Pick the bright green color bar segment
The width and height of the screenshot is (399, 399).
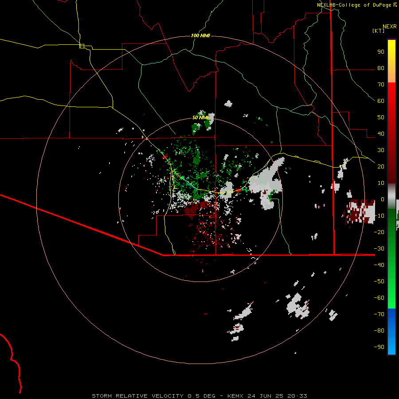391,293
